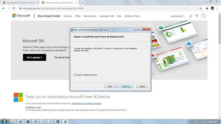Expand the All Microsoft dropdown
The image size is (221, 124).
point(178,16)
